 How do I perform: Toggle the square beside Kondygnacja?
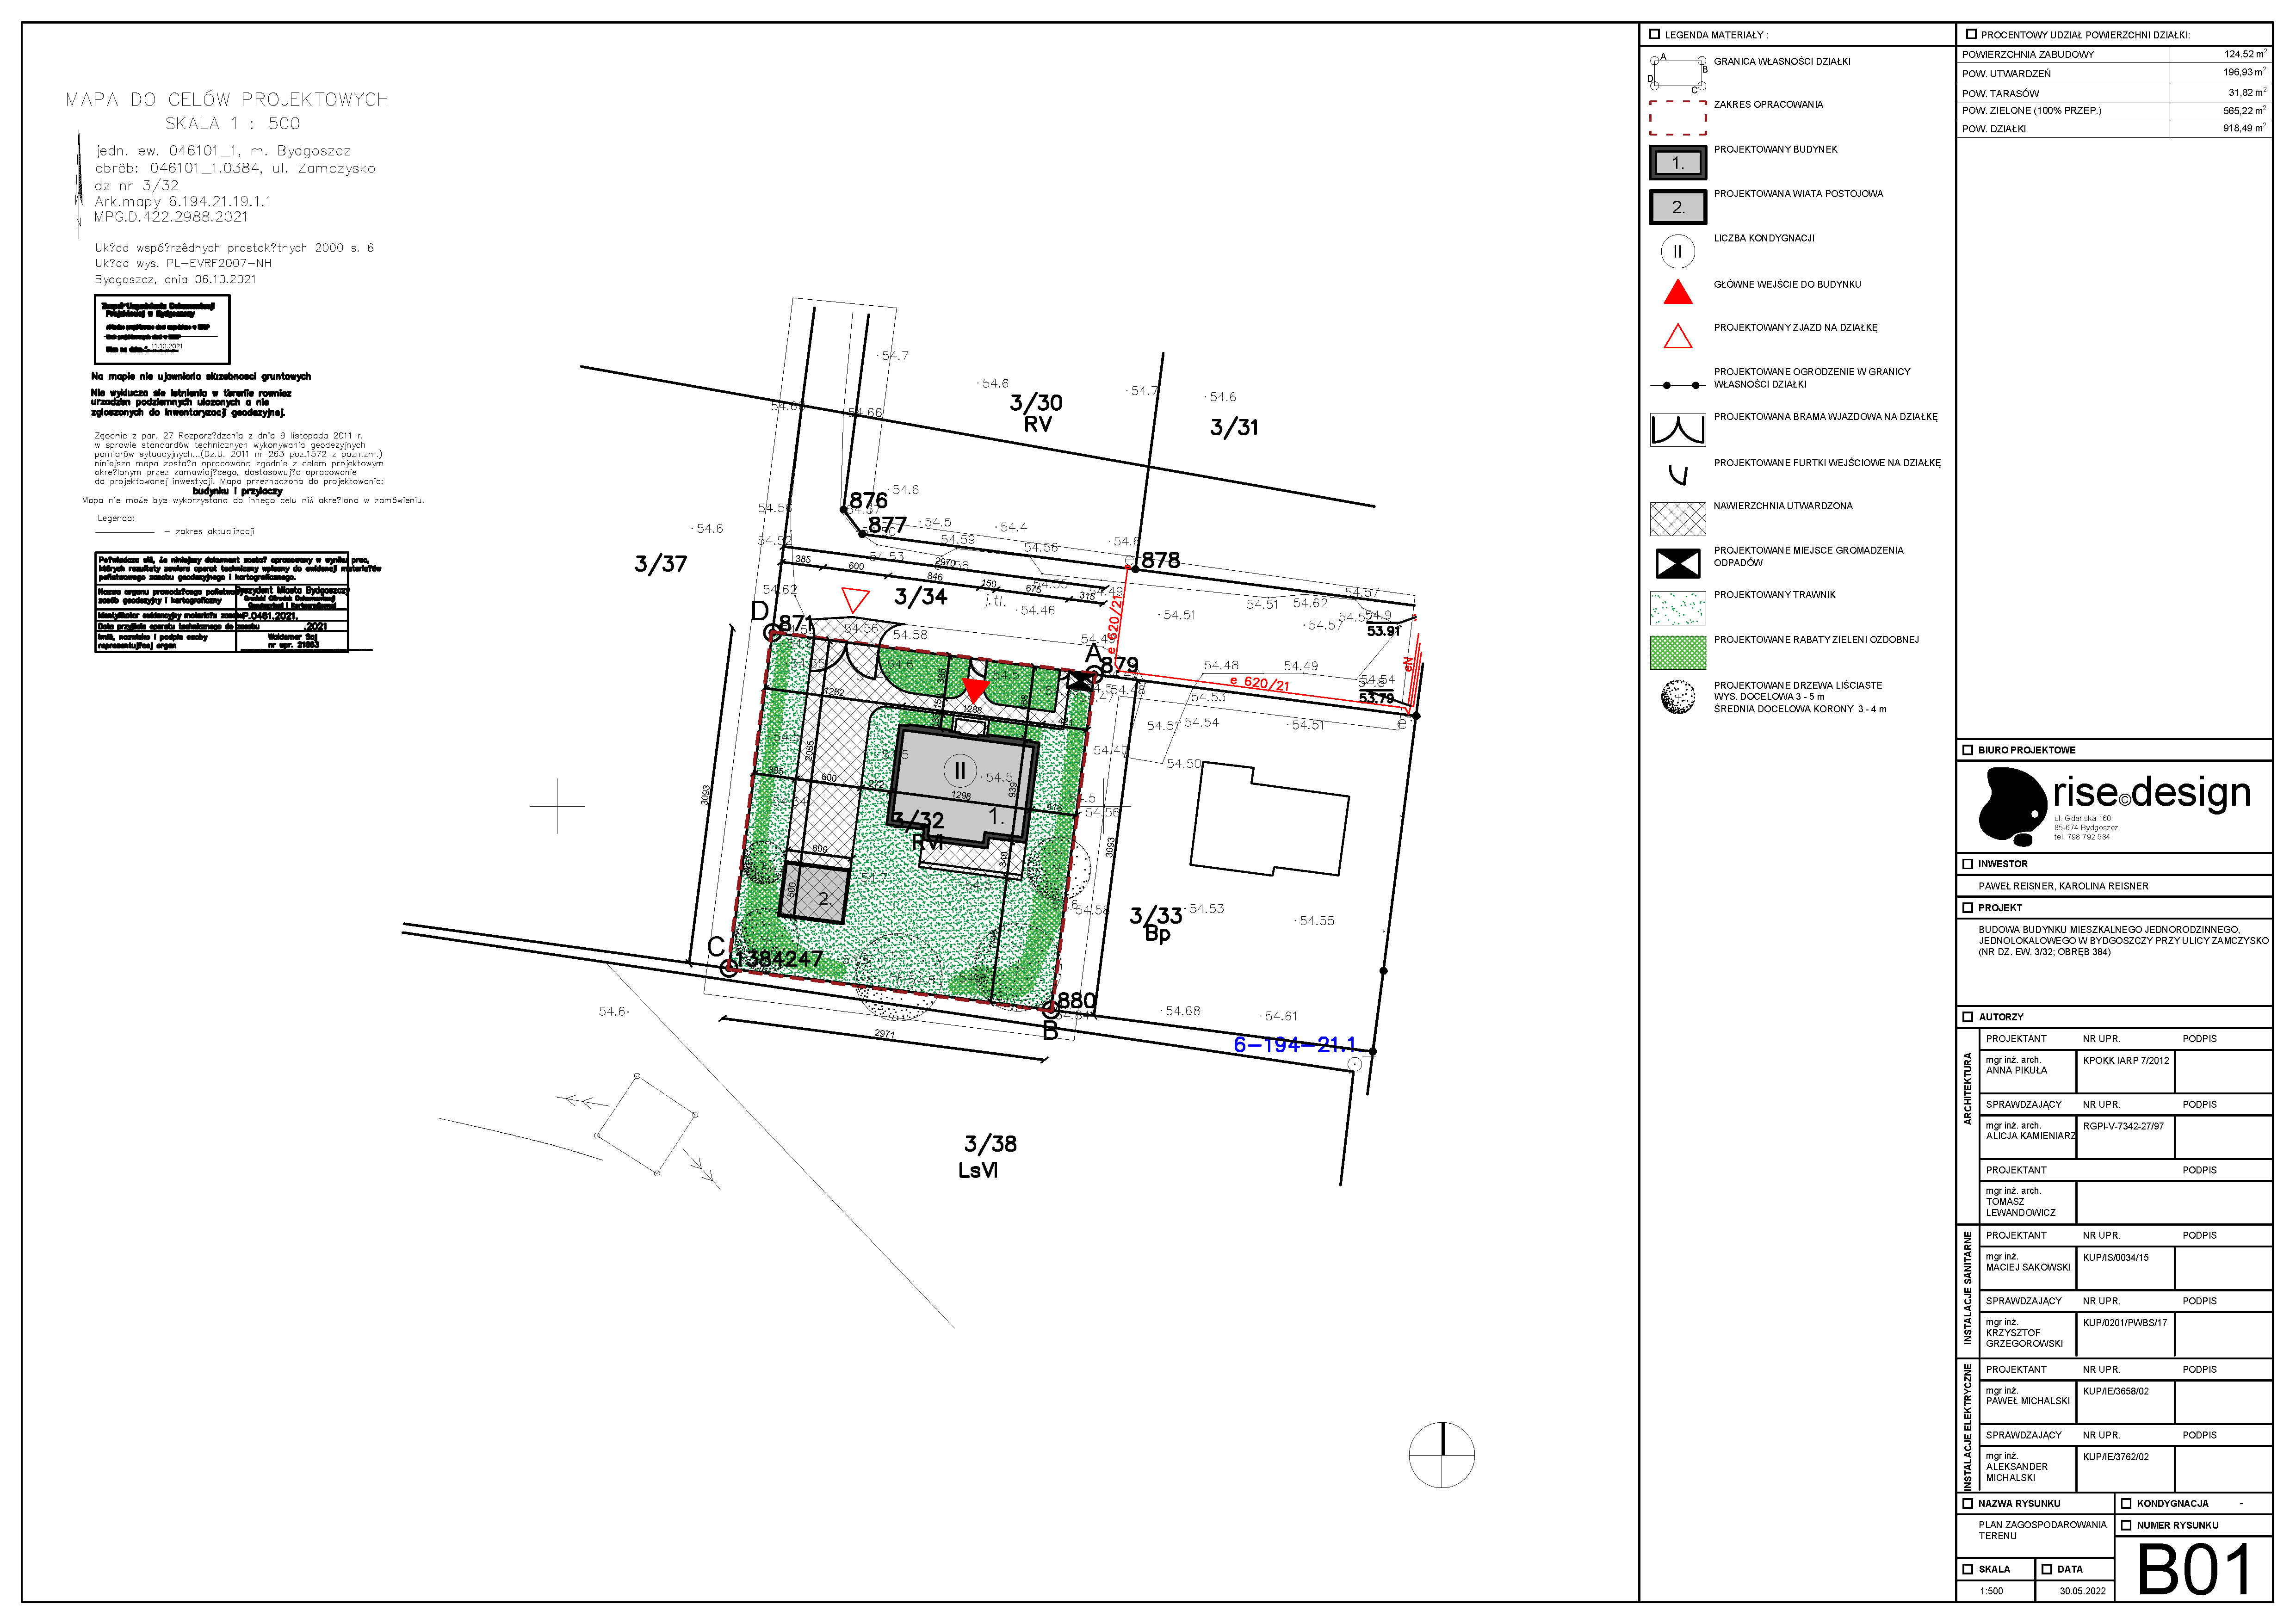tap(2127, 1503)
